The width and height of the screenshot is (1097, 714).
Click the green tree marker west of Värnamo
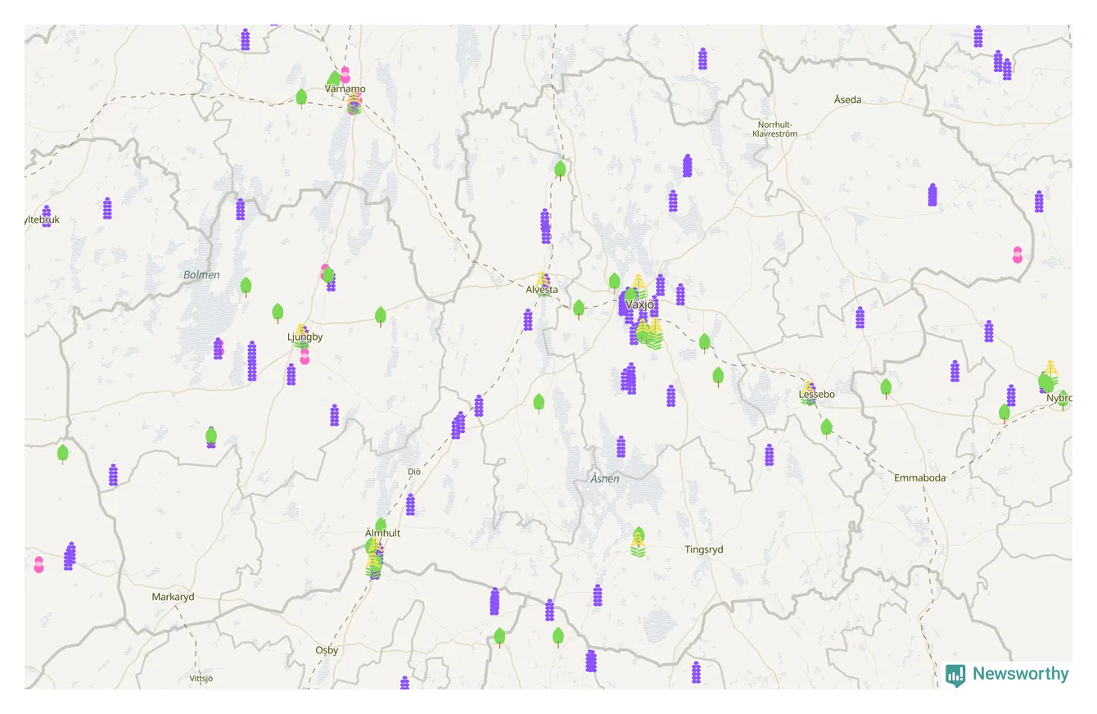click(x=301, y=98)
